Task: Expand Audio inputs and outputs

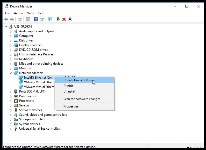Action: (11, 31)
